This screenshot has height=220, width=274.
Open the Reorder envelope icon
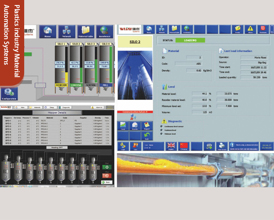pyautogui.click(x=135, y=126)
